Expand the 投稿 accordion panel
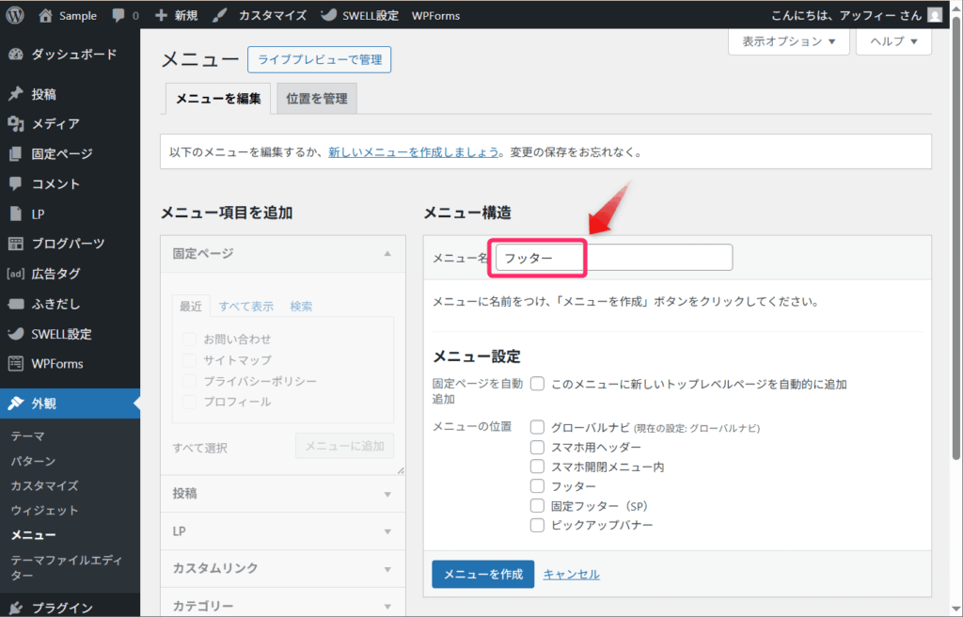 pyautogui.click(x=283, y=494)
